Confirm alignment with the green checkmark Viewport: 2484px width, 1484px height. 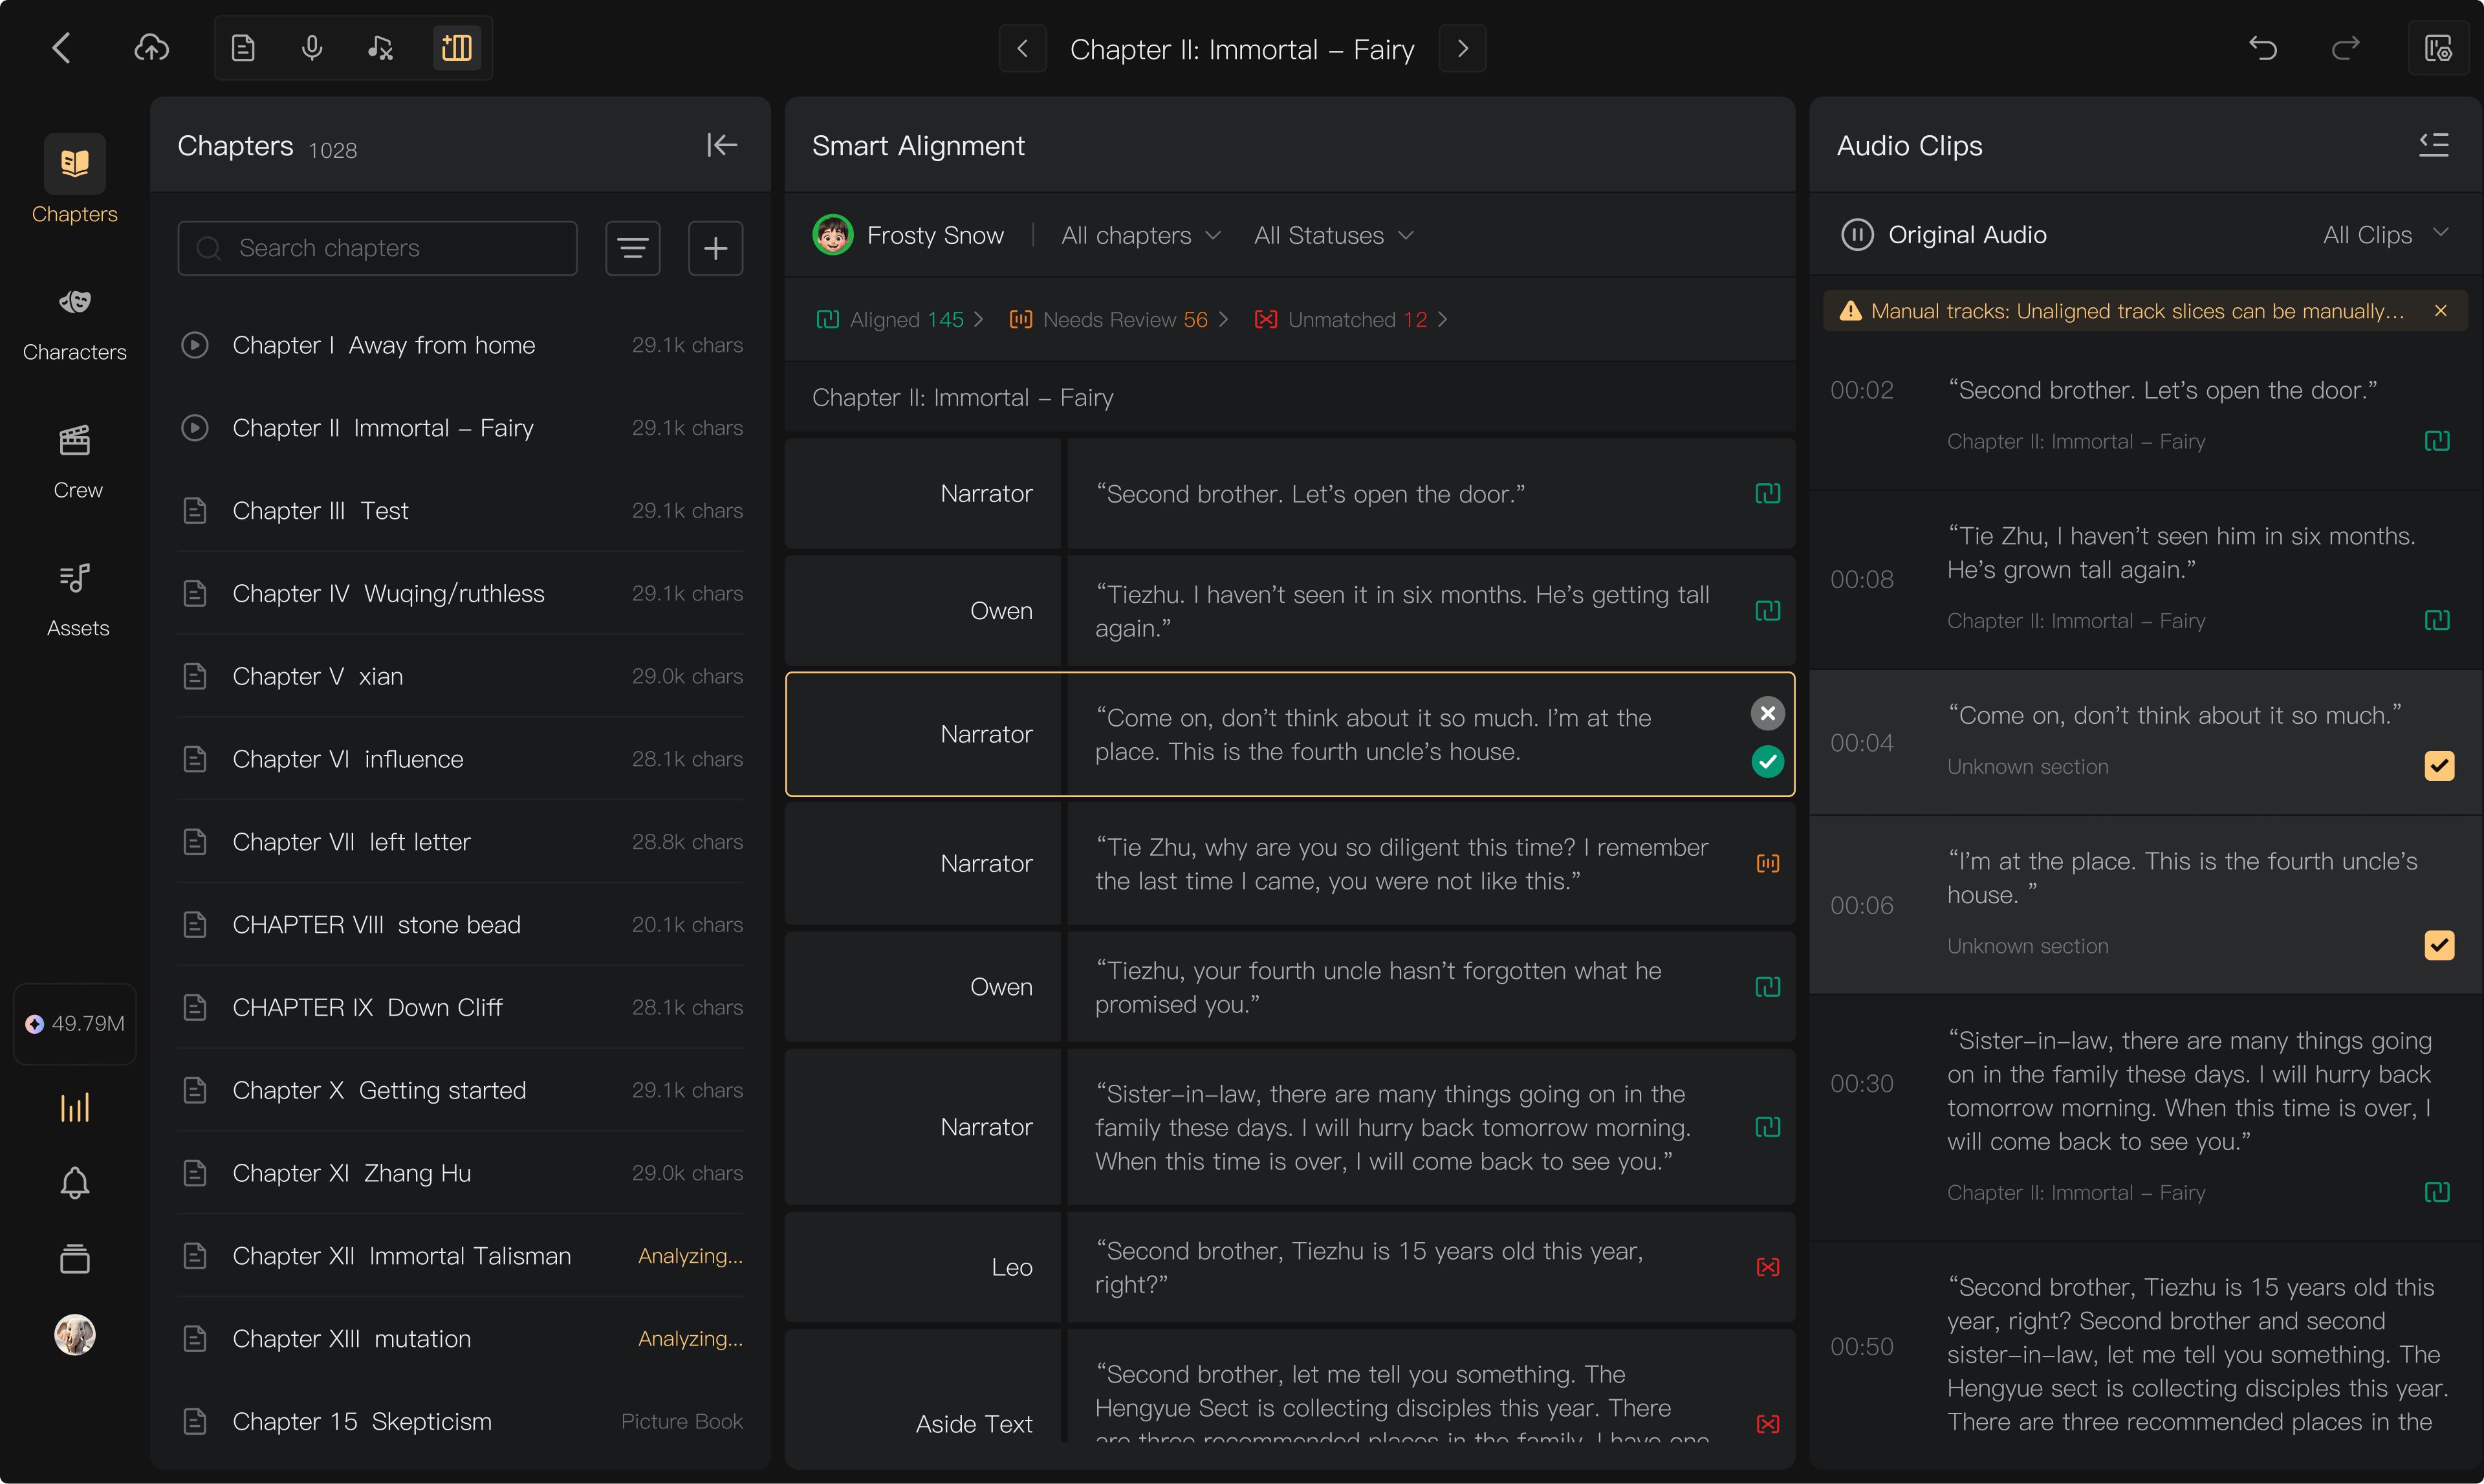tap(1768, 762)
